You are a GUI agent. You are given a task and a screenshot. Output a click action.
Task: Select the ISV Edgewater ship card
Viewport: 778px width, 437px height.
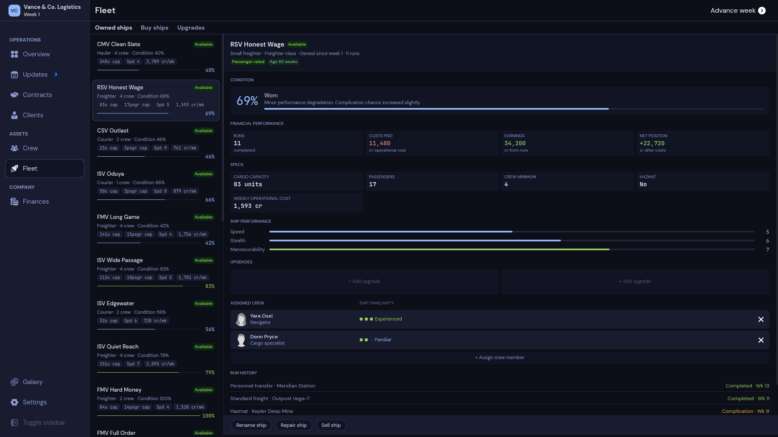156,316
